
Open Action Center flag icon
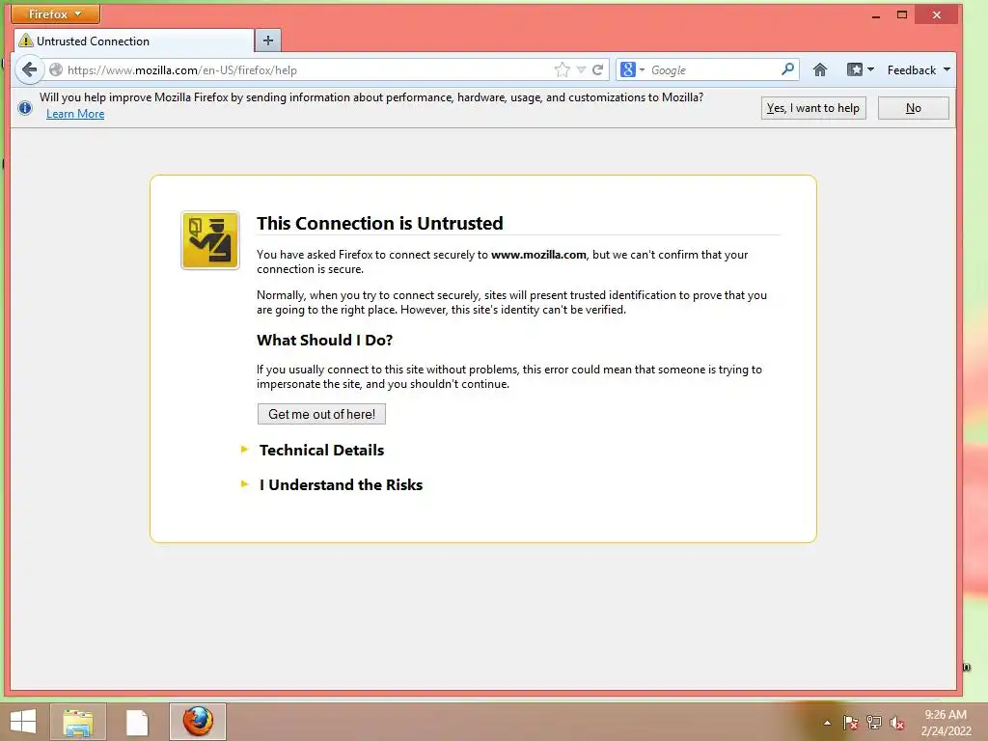click(850, 723)
